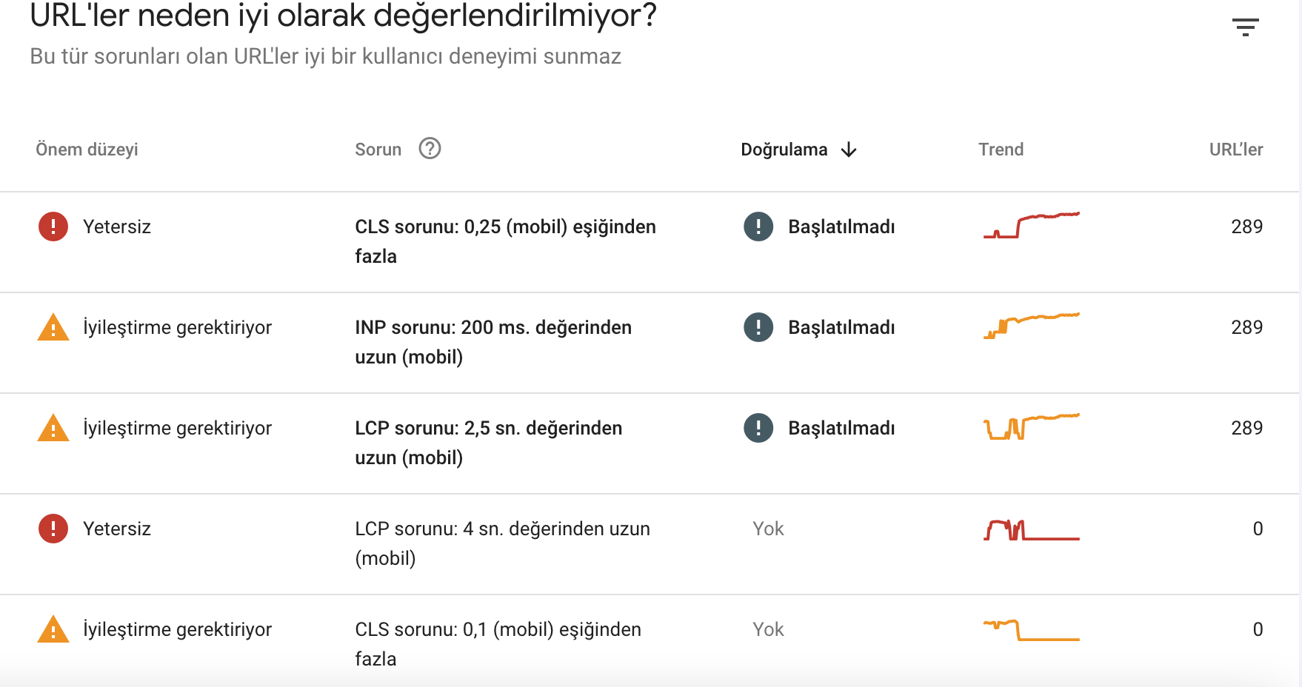Viewport: 1302px width, 687px height.
Task: Click the red Yetersiz icon for LCP 4 sn
Action: pos(53,529)
